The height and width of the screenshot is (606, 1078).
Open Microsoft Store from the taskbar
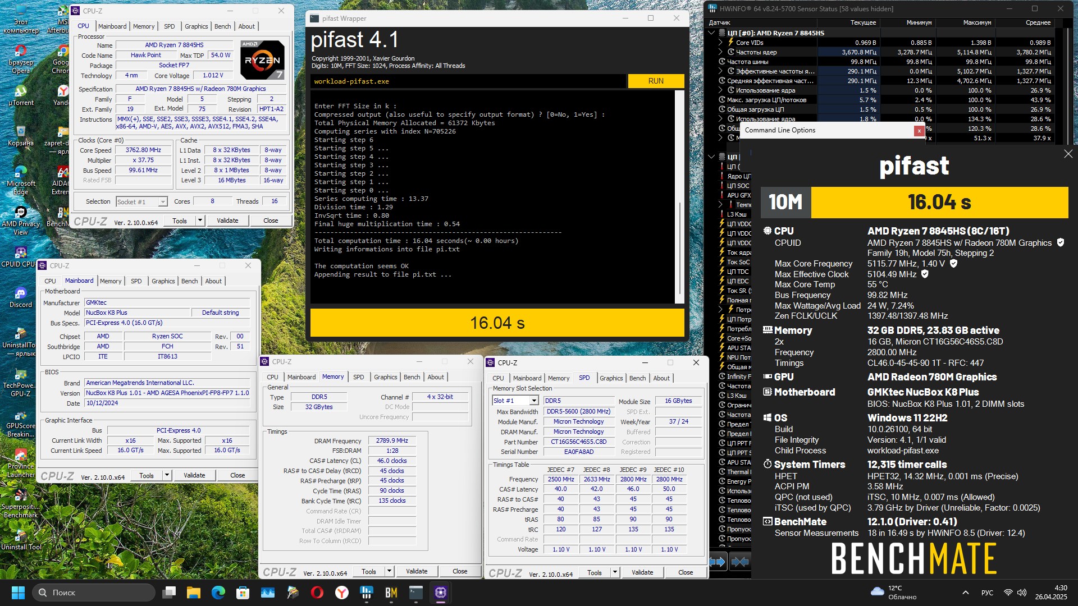[x=243, y=593]
